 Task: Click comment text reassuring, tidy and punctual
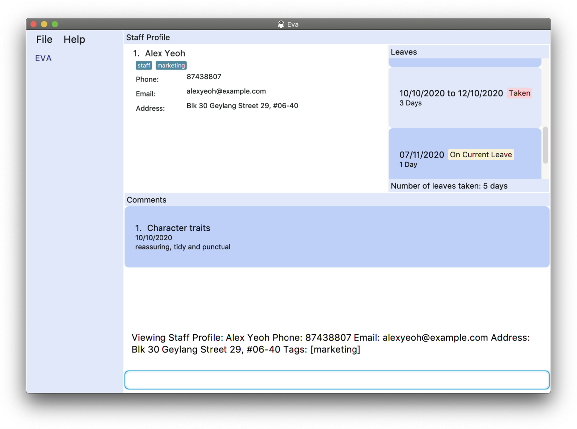point(183,247)
